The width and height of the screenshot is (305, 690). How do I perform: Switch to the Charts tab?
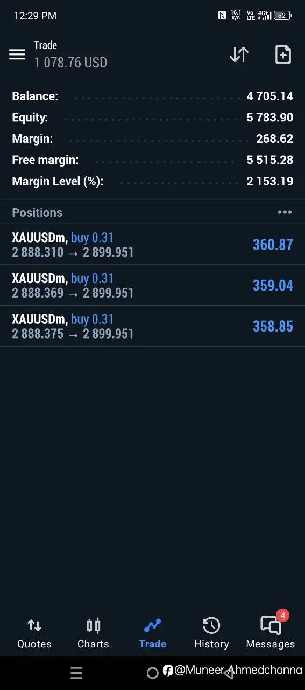[x=93, y=634]
